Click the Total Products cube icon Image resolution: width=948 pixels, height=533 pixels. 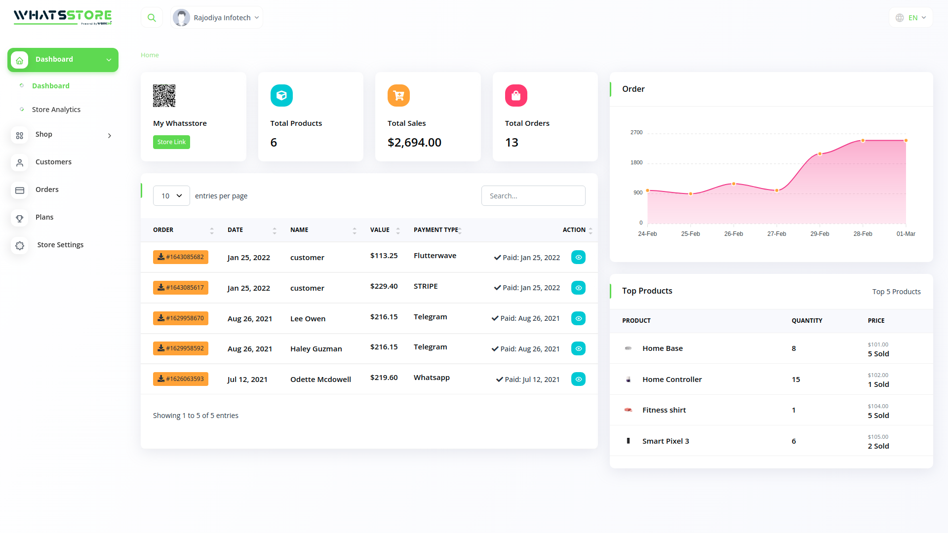281,96
